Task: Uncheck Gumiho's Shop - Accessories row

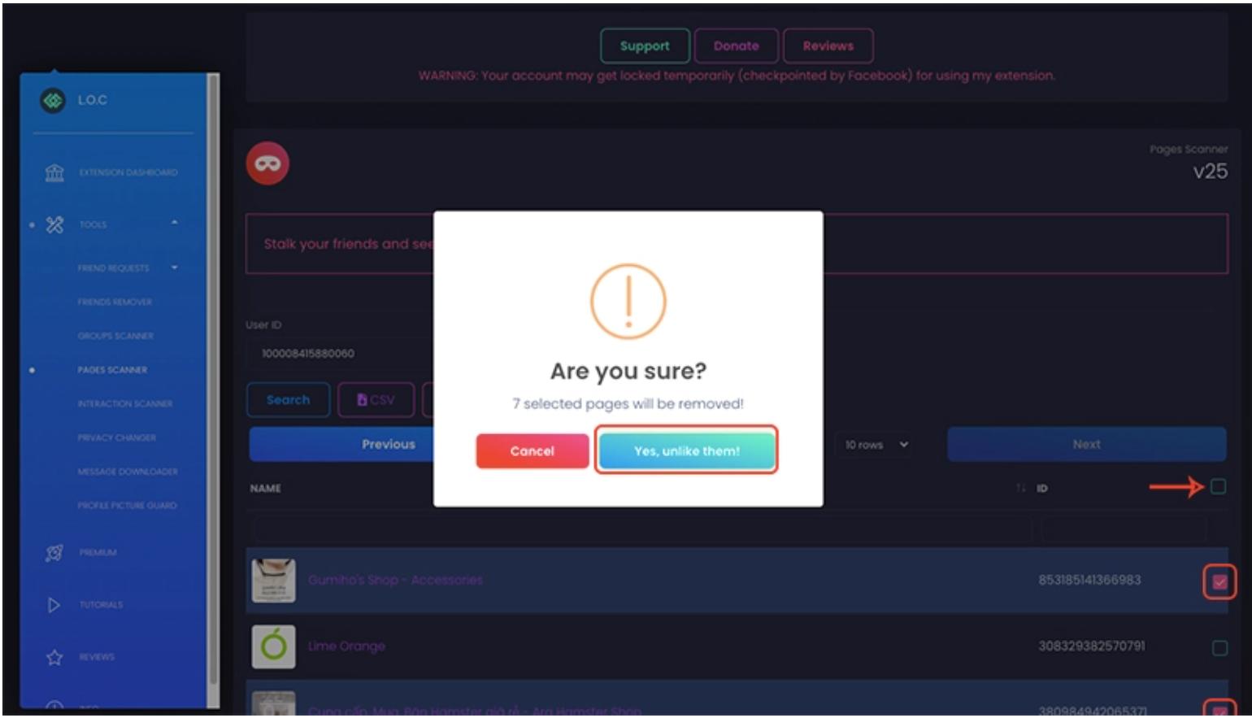Action: click(x=1219, y=581)
